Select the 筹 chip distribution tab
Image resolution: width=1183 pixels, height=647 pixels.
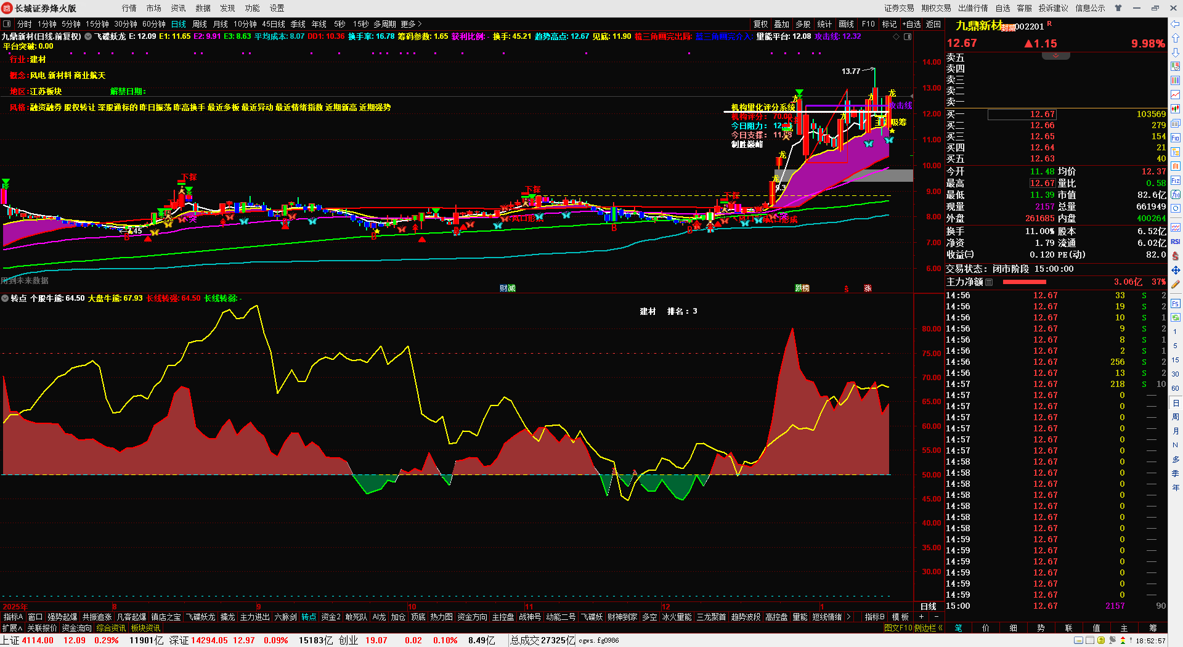coord(1153,628)
